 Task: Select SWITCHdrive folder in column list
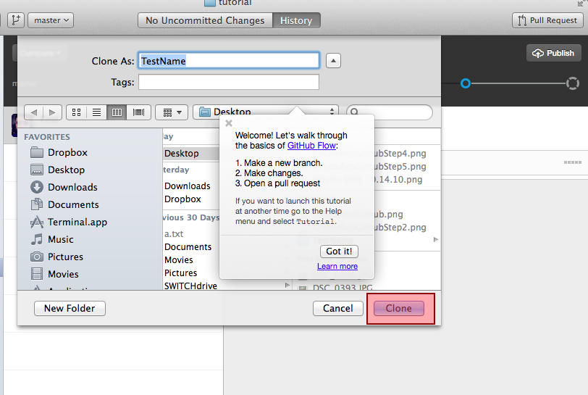[190, 286]
